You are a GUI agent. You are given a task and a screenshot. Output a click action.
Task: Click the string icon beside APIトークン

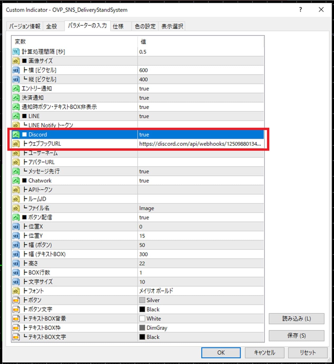[x=16, y=190]
